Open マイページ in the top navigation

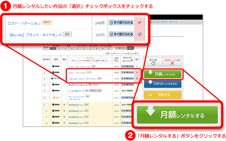(x=173, y=22)
